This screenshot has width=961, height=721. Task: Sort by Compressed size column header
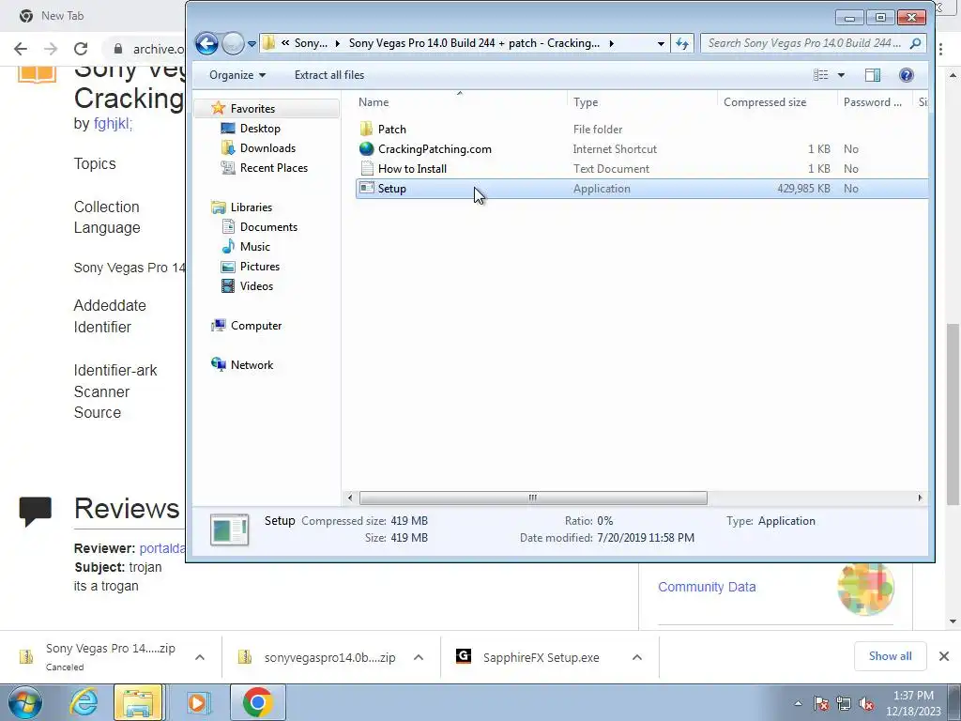777,102
